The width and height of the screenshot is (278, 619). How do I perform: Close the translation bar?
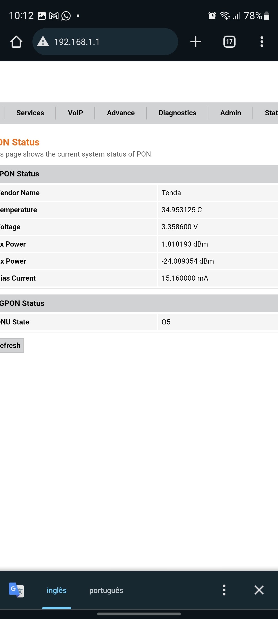pos(259,590)
